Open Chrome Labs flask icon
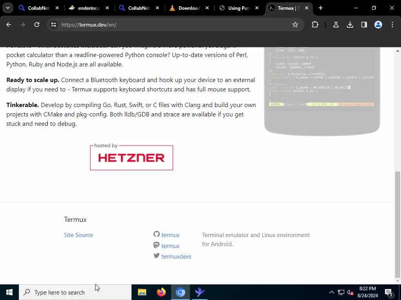Screen dimensions: 401x300 tap(336, 25)
